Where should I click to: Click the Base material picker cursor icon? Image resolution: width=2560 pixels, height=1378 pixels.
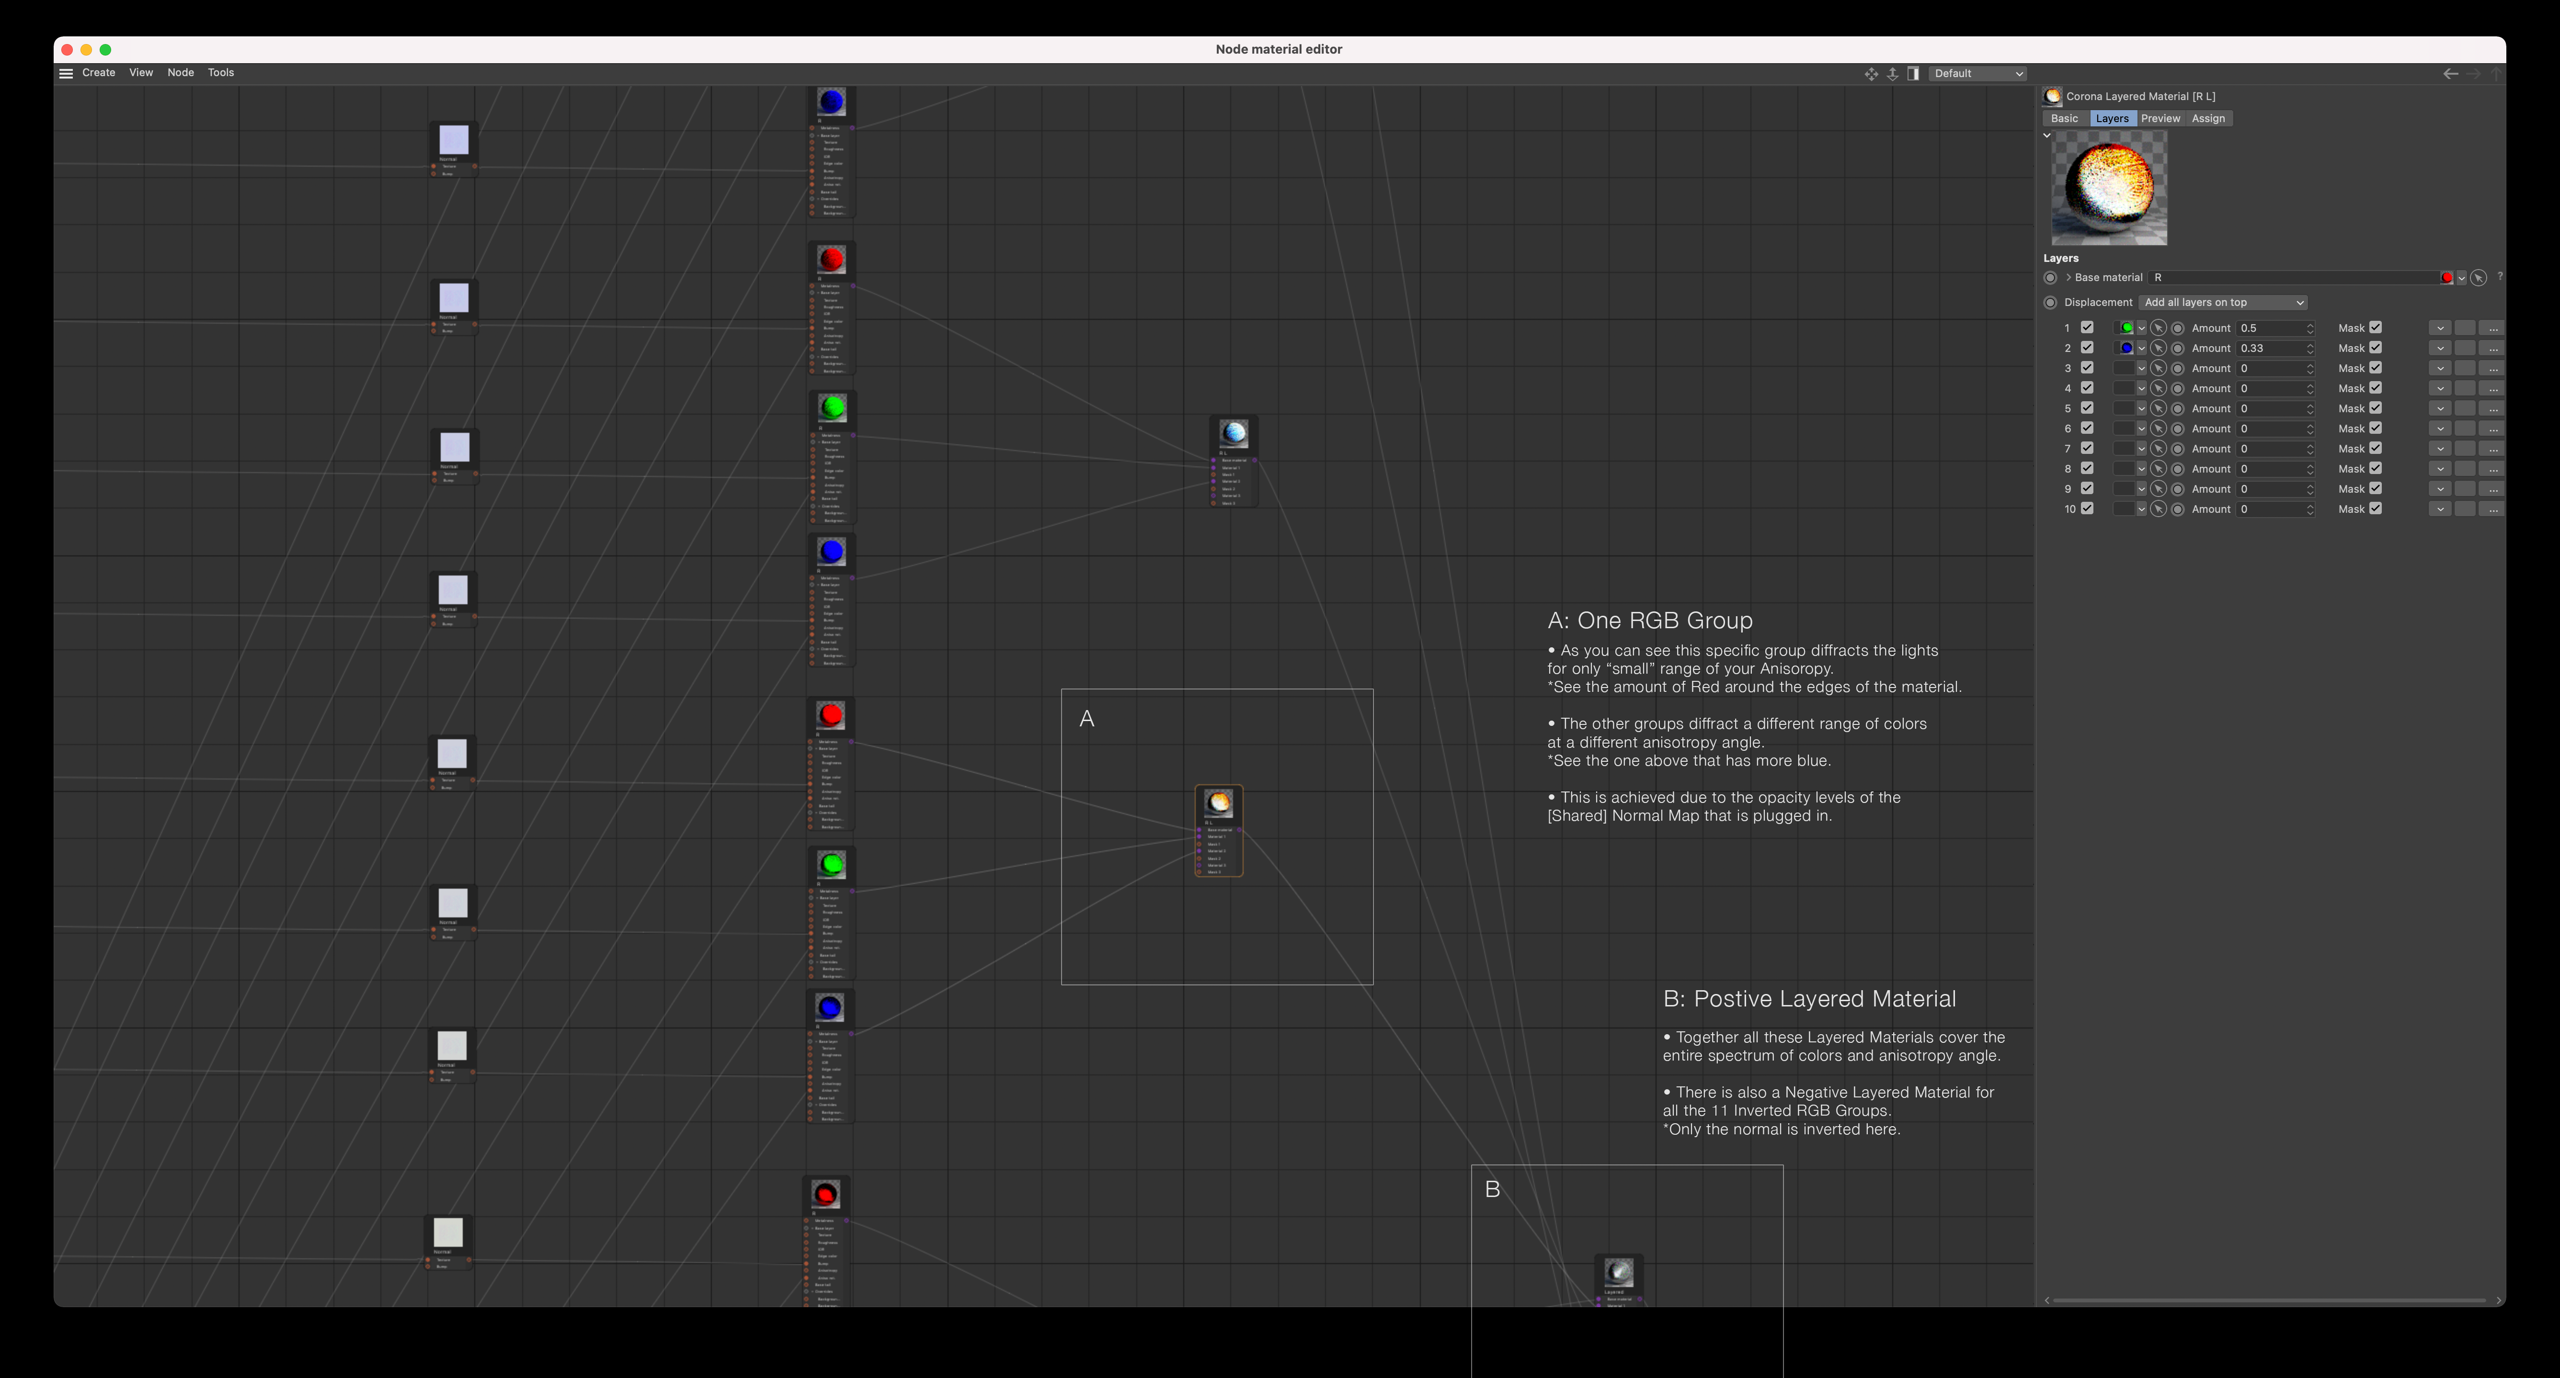pyautogui.click(x=2479, y=278)
